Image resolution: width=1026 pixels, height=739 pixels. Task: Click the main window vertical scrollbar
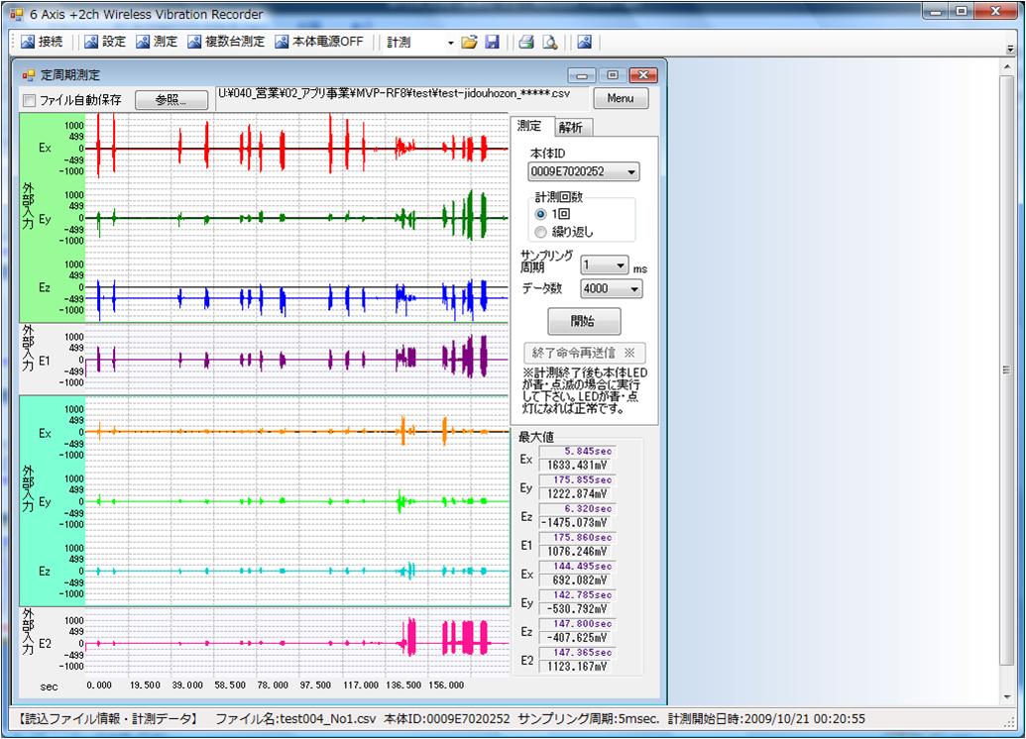[1007, 371]
